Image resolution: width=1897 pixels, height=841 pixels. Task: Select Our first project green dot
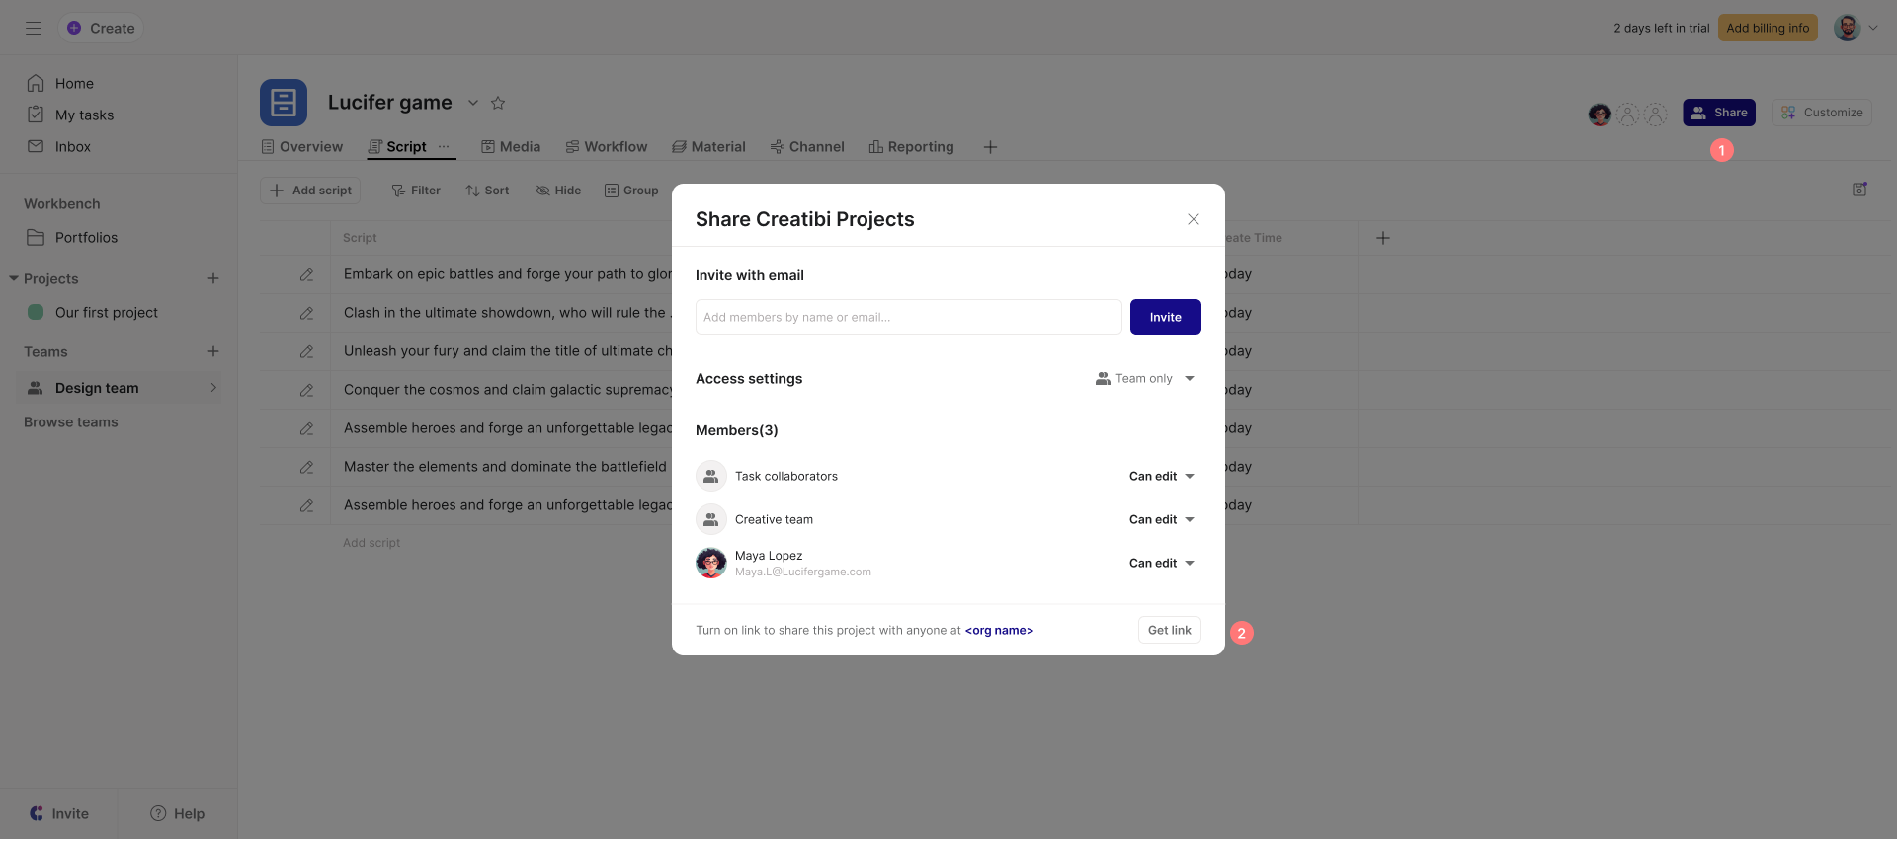click(36, 312)
